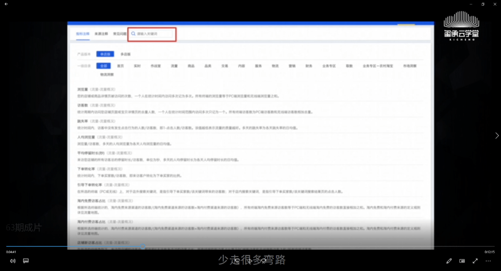Screen dimensions: 501x271
Task: Choose the 营销 category
Action: pyautogui.click(x=292, y=66)
